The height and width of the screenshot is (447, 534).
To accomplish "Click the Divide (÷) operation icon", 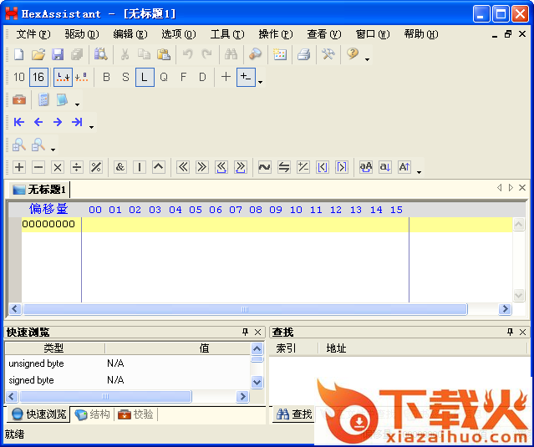I will tap(77, 167).
